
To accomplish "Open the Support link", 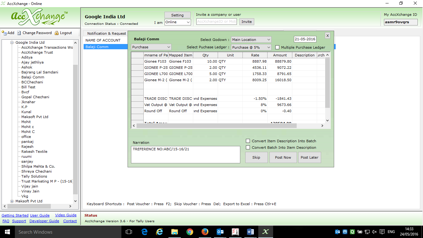I will pyautogui.click(x=19, y=221).
